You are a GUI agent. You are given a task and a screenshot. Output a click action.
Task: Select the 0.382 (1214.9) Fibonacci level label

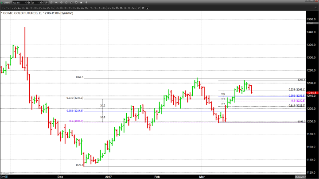tap(75, 111)
